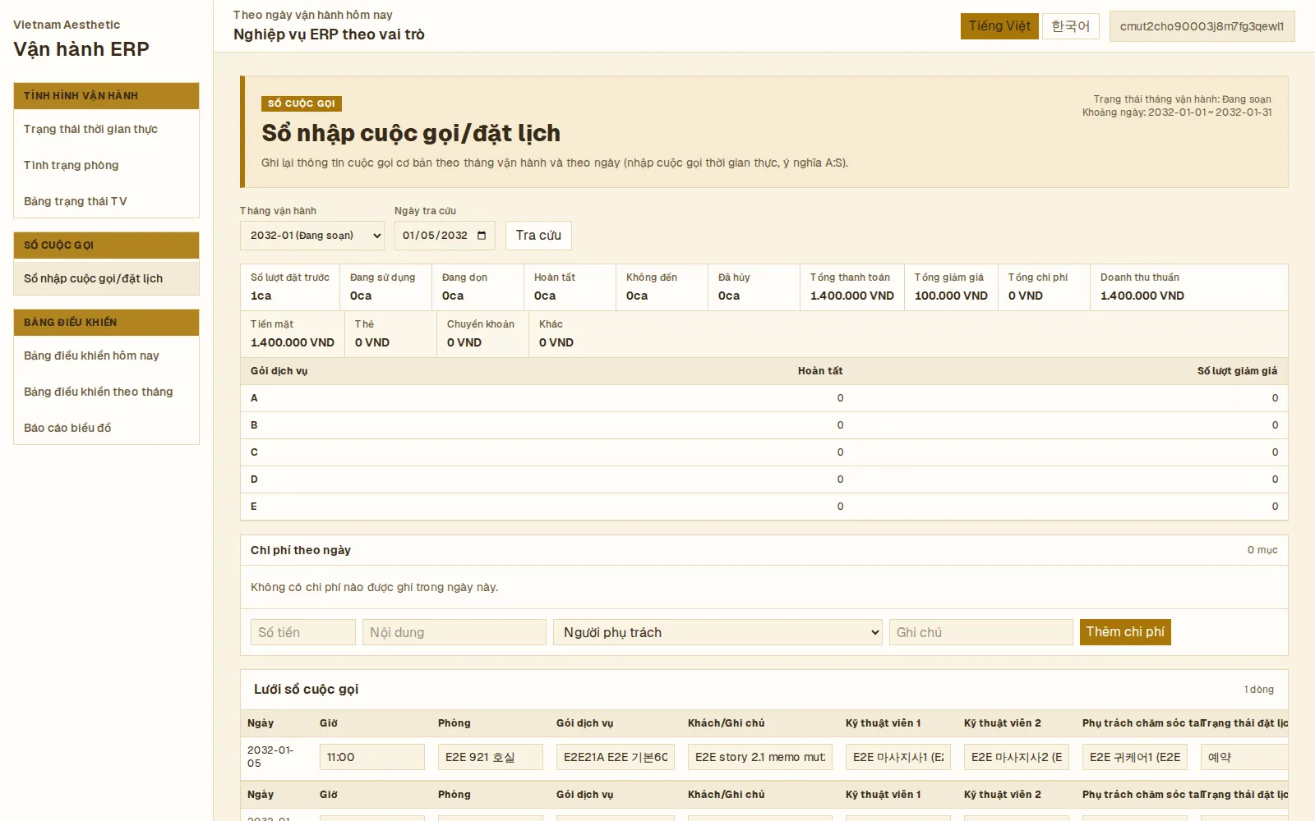Click service package row E
This screenshot has height=821, width=1315.
click(x=764, y=507)
